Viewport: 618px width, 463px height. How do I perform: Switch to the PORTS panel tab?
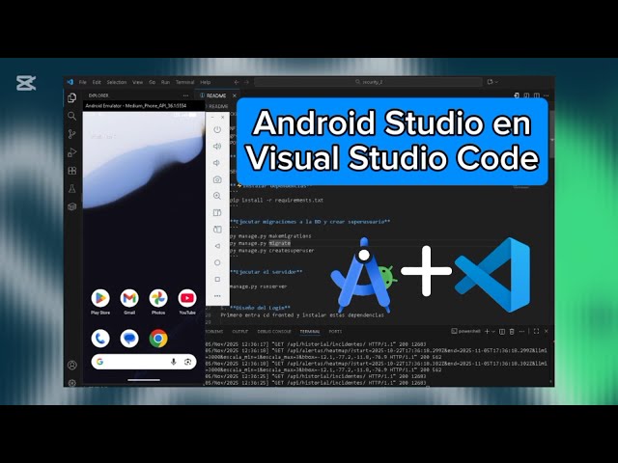[x=335, y=332]
